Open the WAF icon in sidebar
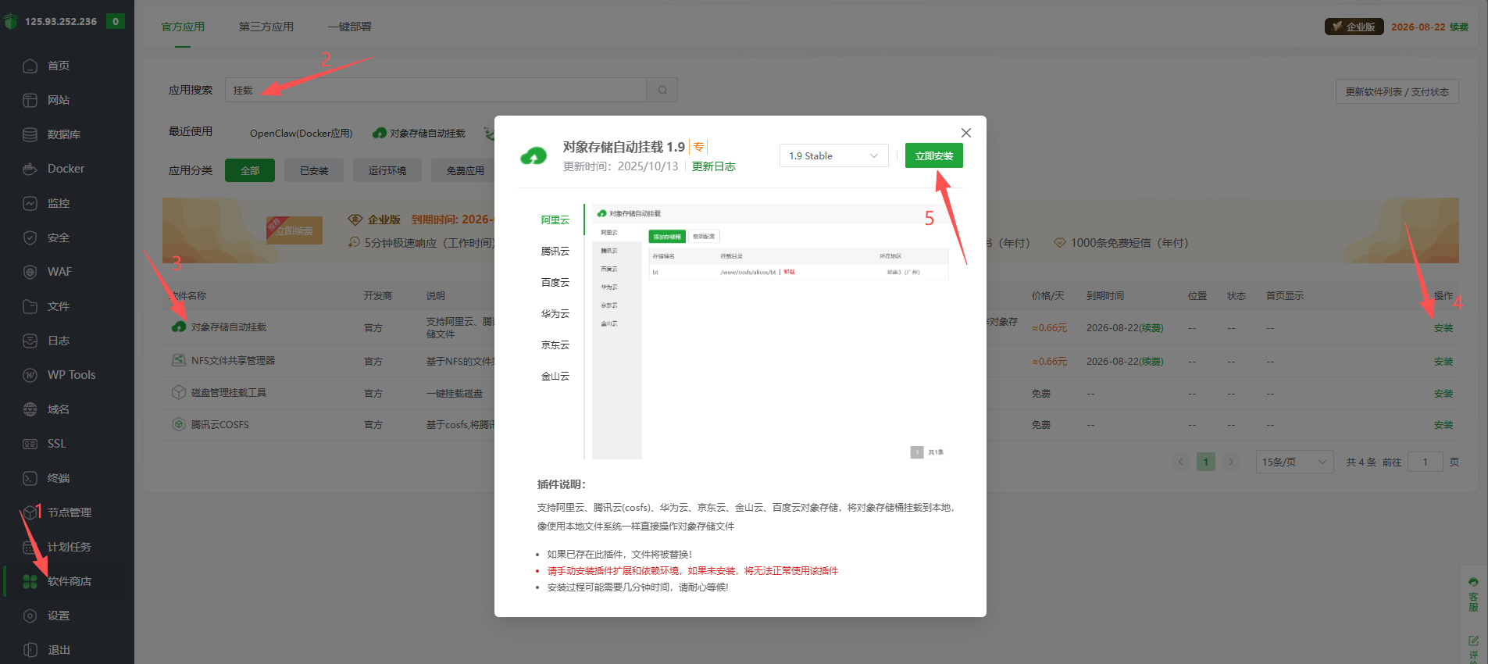 point(30,272)
